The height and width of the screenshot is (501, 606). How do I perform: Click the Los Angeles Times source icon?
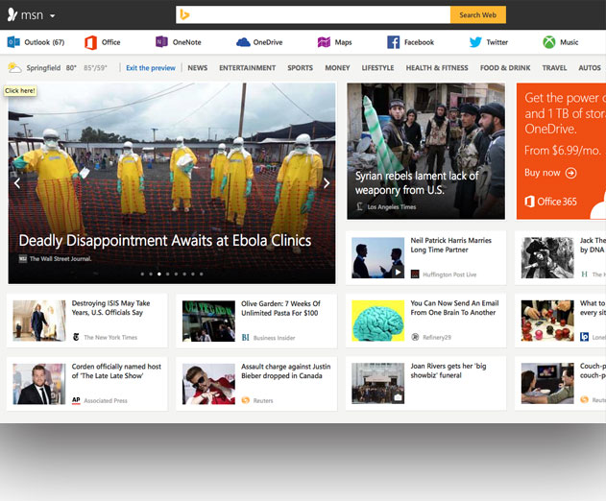[359, 206]
